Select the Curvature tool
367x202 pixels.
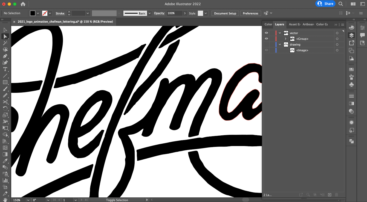(5, 63)
